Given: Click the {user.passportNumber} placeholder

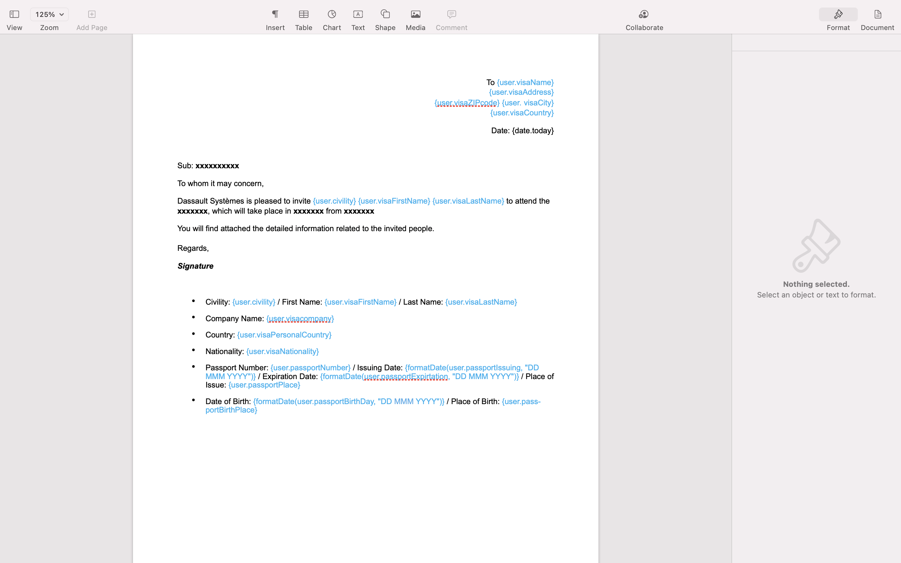Looking at the screenshot, I should (310, 368).
